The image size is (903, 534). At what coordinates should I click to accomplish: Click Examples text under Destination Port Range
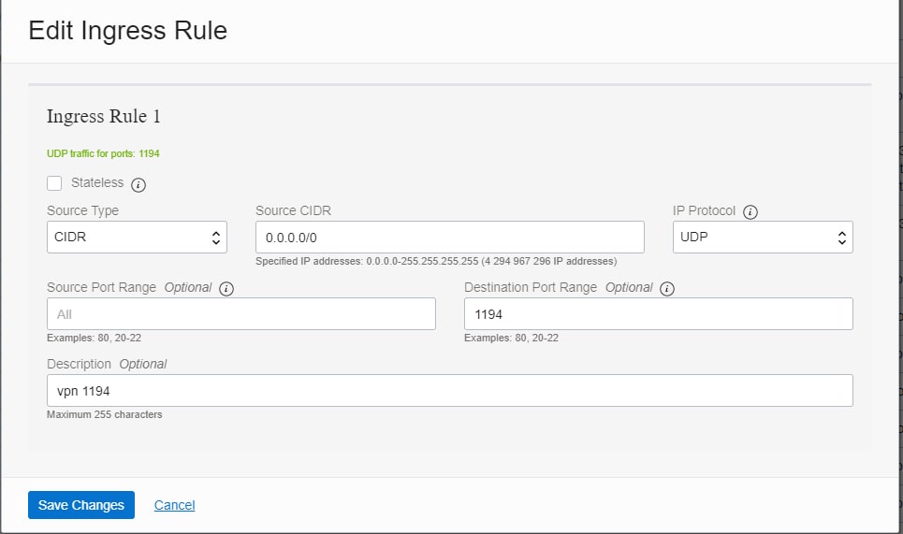pyautogui.click(x=512, y=338)
